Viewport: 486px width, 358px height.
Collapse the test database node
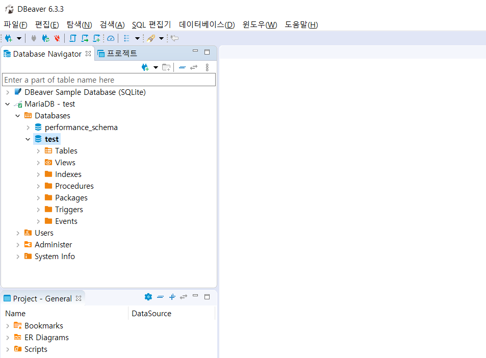(x=28, y=140)
